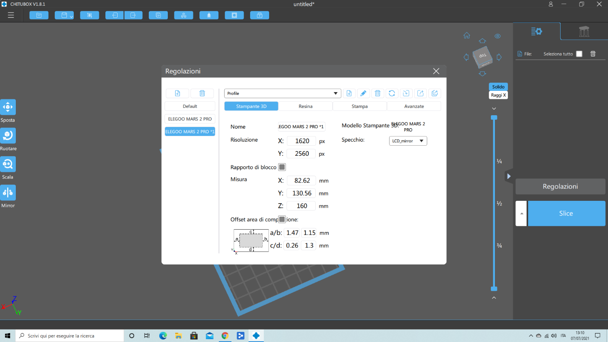Select the Ruotare rotate tool

coord(8,136)
